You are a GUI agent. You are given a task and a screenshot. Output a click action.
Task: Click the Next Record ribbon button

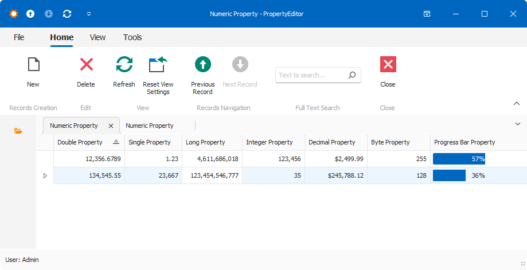pos(240,72)
